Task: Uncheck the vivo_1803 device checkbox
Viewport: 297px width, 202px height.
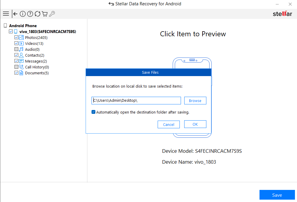Action: tap(11, 32)
